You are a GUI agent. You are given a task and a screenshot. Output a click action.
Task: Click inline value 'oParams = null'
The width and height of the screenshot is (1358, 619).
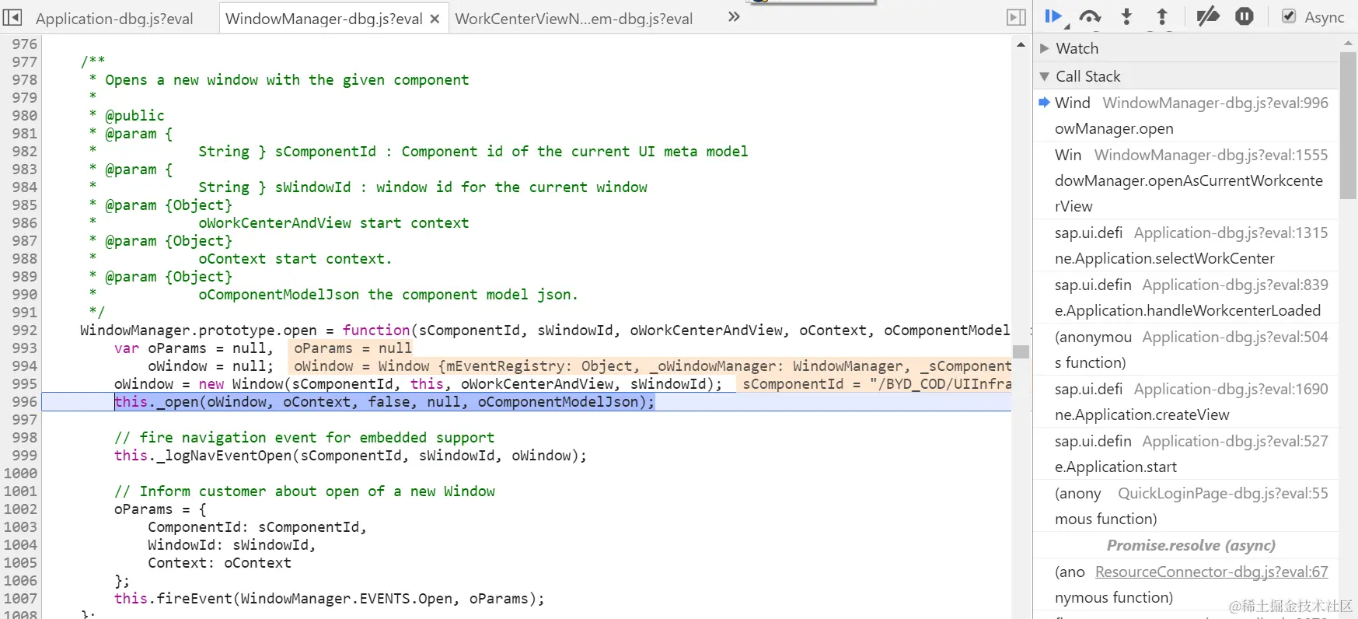[x=352, y=348]
